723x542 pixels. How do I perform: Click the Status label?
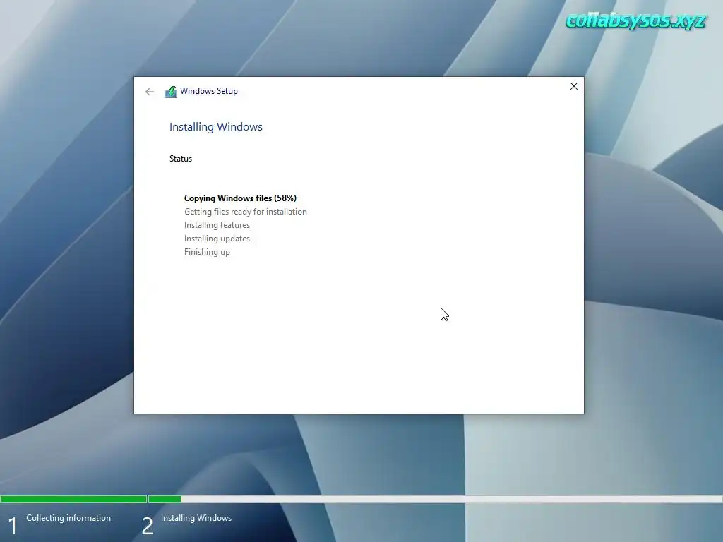coord(181,159)
